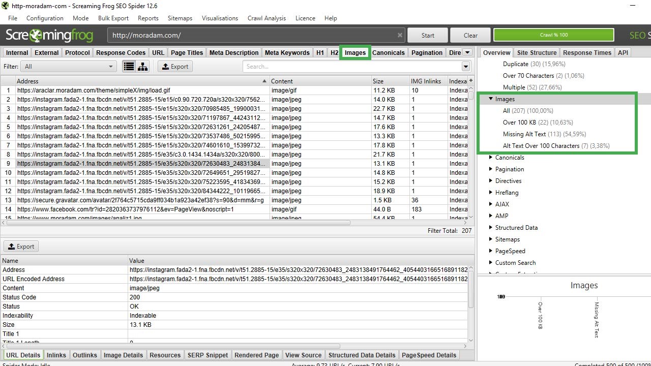
Task: Expand the Sitemaps tree section
Action: point(491,239)
